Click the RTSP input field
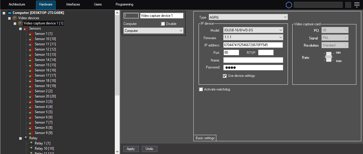363x154 pixels. point(266,52)
